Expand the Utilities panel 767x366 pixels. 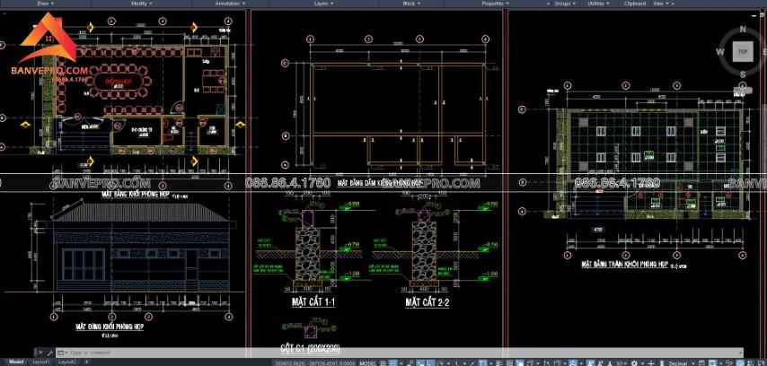pos(598,3)
